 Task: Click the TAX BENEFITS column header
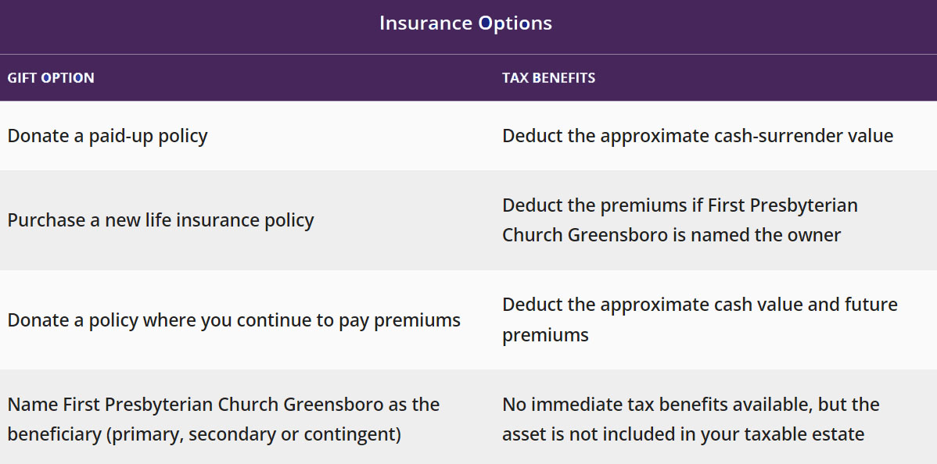[x=548, y=78]
